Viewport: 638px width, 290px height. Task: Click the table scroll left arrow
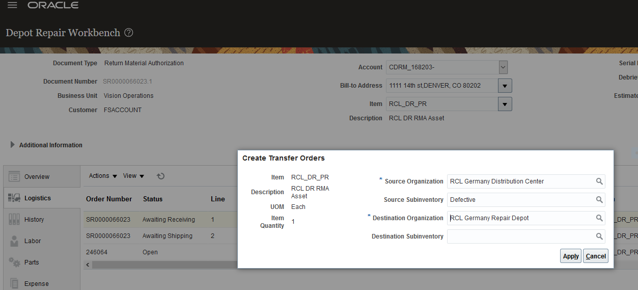pyautogui.click(x=88, y=265)
